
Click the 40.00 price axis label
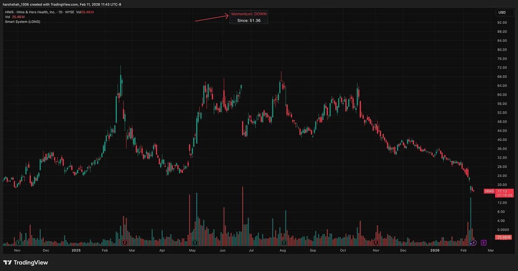pyautogui.click(x=502, y=140)
